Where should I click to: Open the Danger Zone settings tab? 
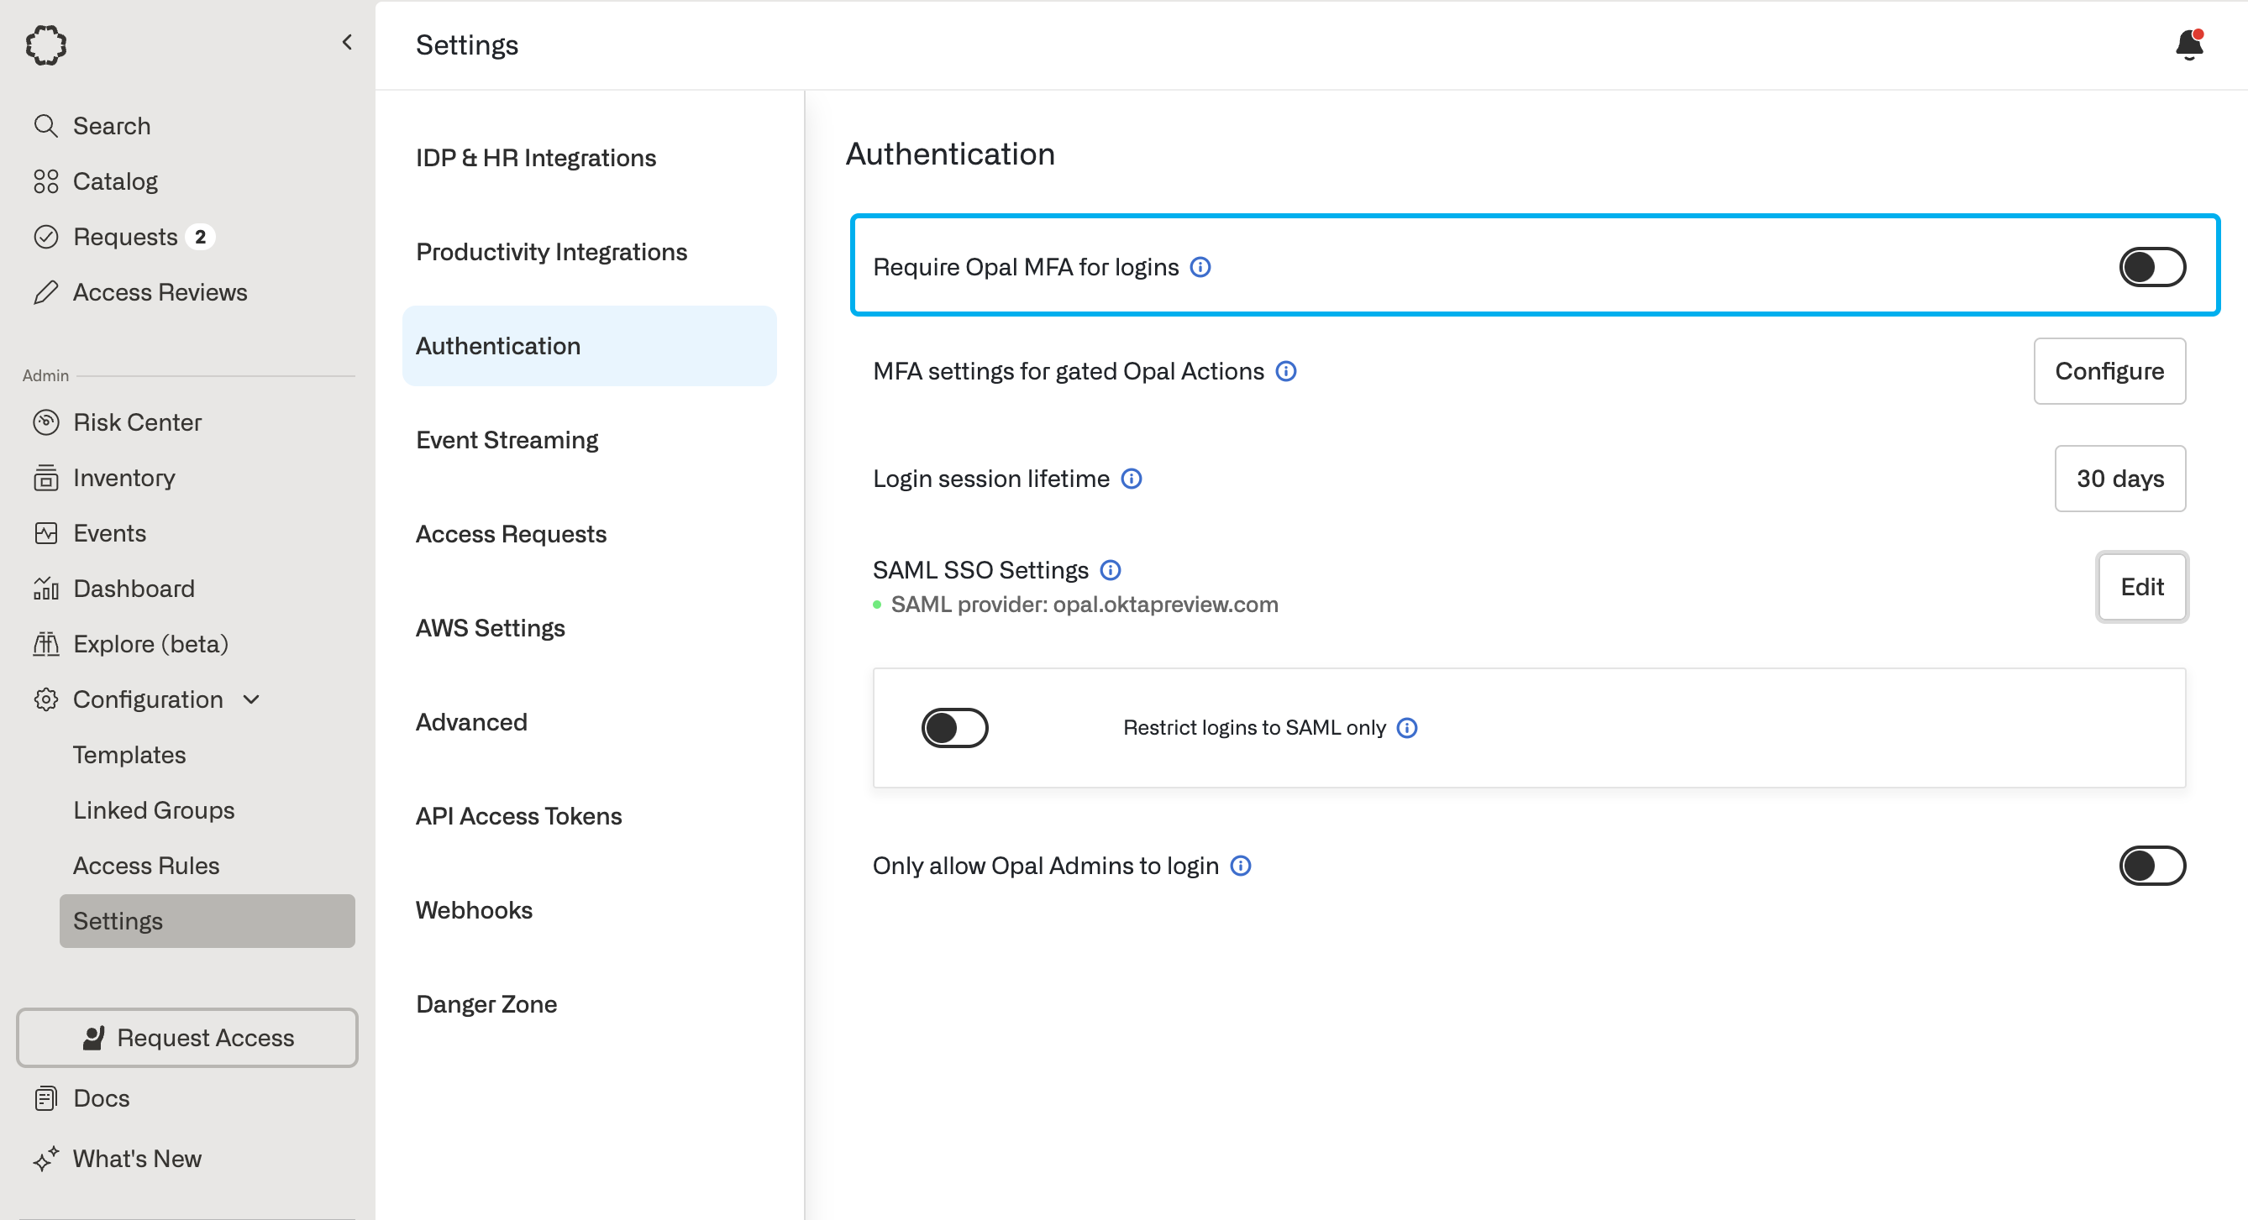486,1003
